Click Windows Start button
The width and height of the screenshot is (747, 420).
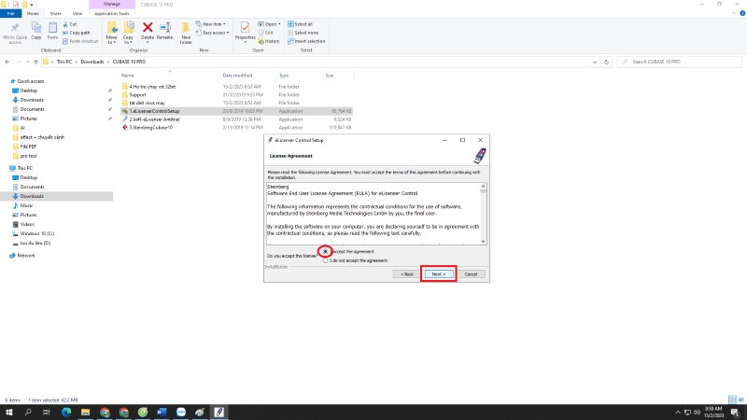coord(9,413)
